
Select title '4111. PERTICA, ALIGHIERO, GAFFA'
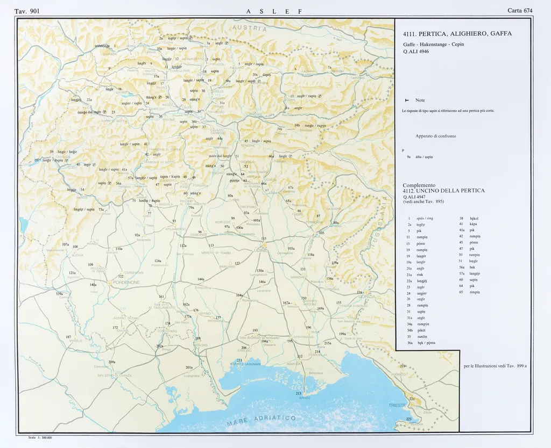pyautogui.click(x=457, y=33)
